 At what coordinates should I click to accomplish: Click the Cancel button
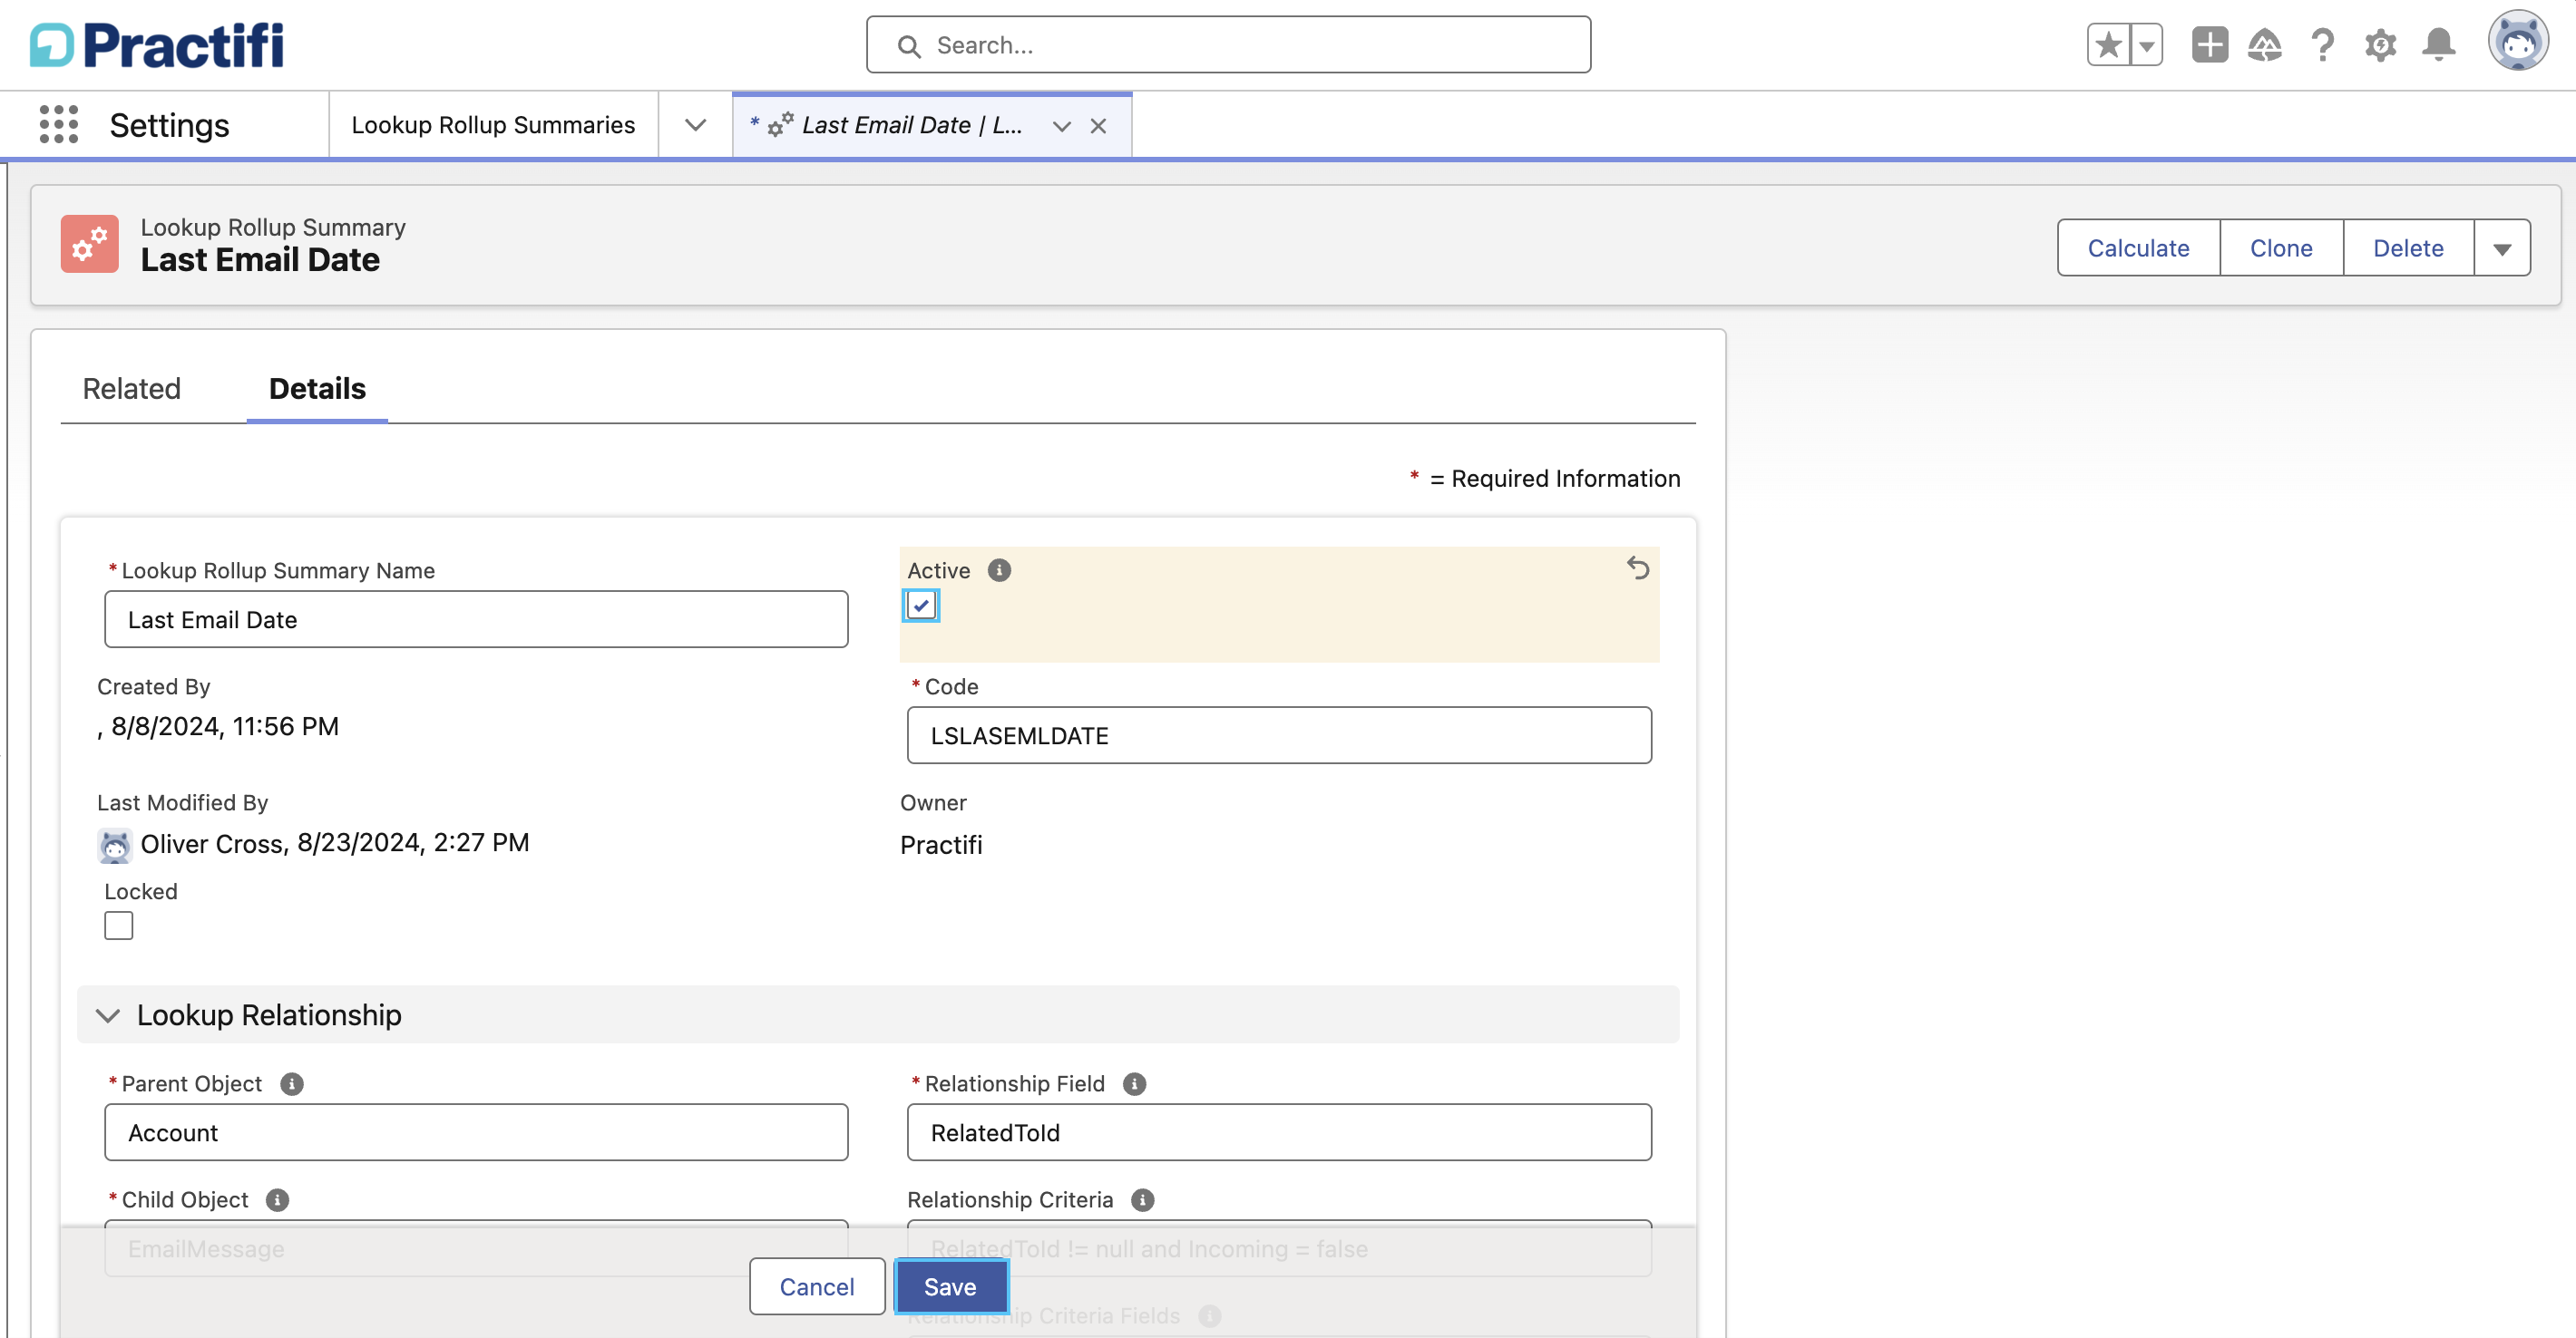(816, 1287)
